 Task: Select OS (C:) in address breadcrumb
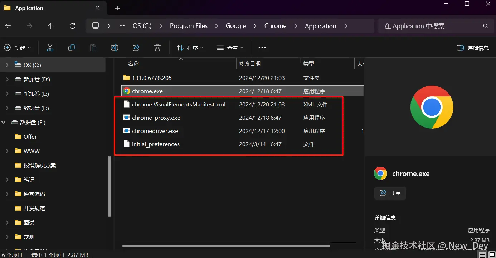pyautogui.click(x=142, y=26)
